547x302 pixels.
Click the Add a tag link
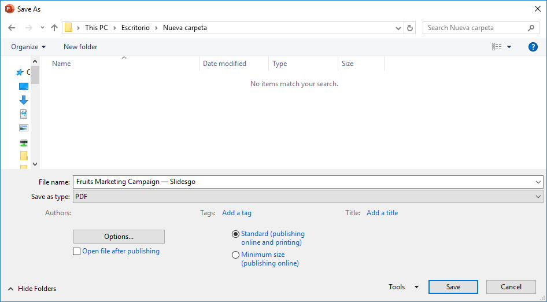[x=236, y=213]
